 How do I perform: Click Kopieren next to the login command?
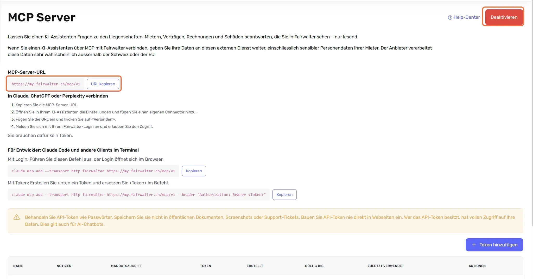point(194,171)
